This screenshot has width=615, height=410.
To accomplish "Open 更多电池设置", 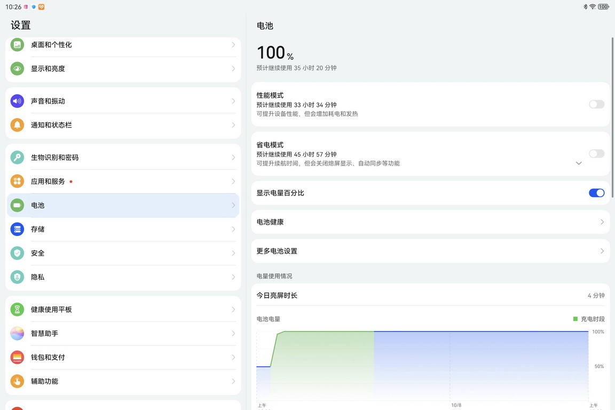I will tap(430, 251).
